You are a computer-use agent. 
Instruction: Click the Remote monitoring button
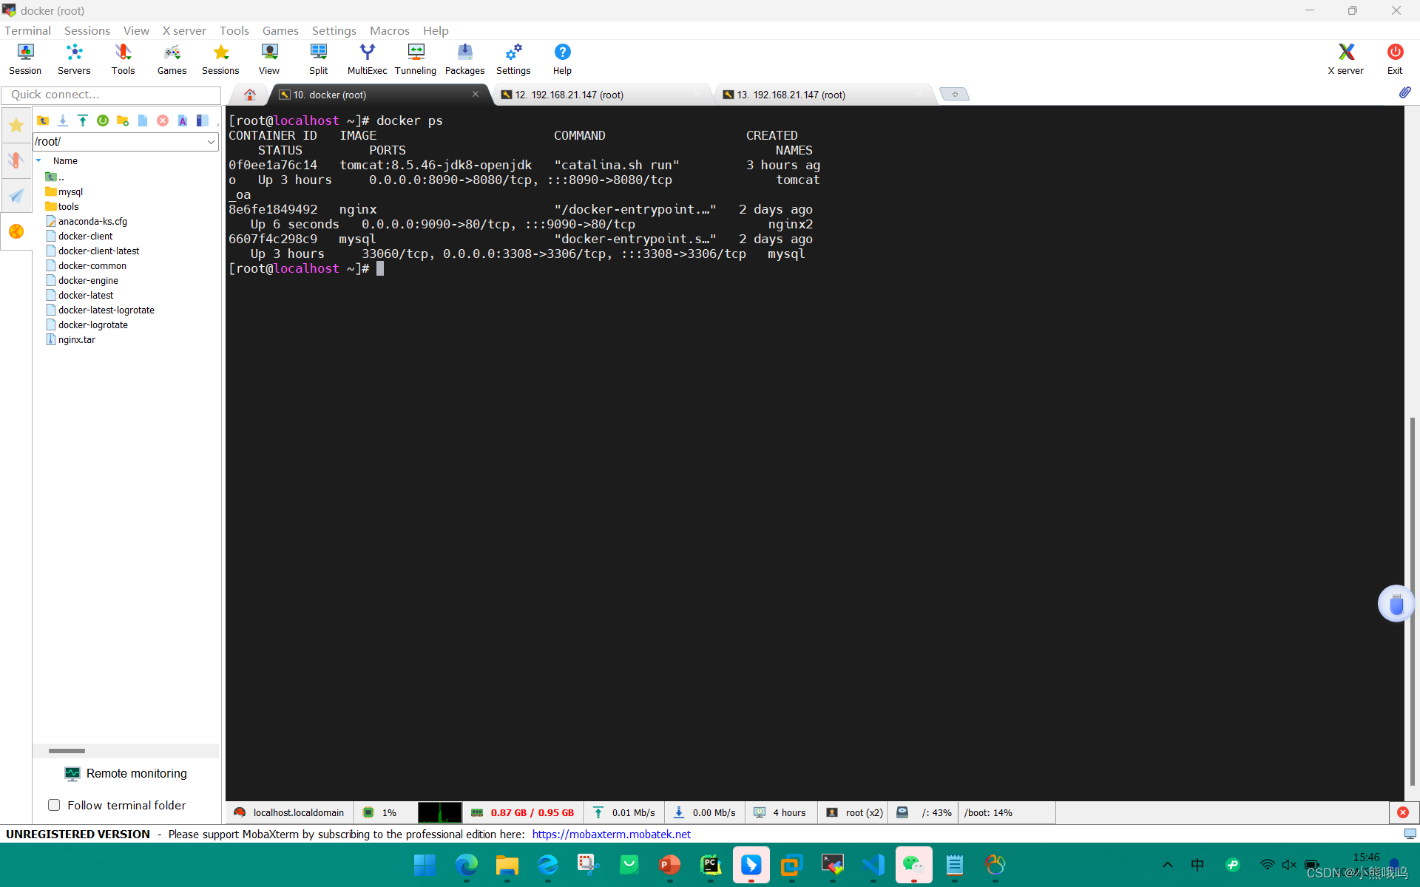point(126,773)
